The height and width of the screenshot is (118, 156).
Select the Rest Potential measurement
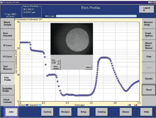(7, 35)
